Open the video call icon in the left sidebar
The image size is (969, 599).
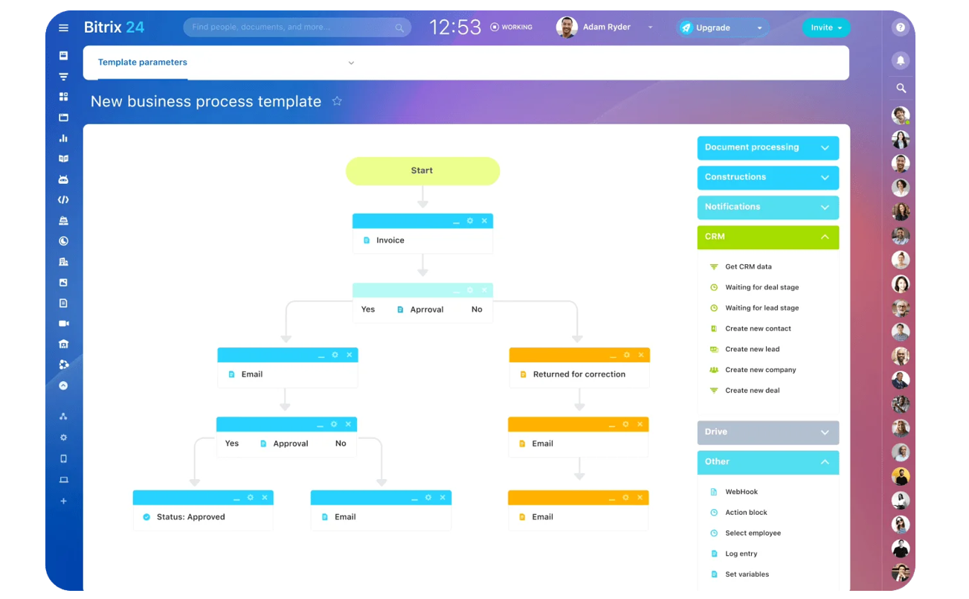63,323
